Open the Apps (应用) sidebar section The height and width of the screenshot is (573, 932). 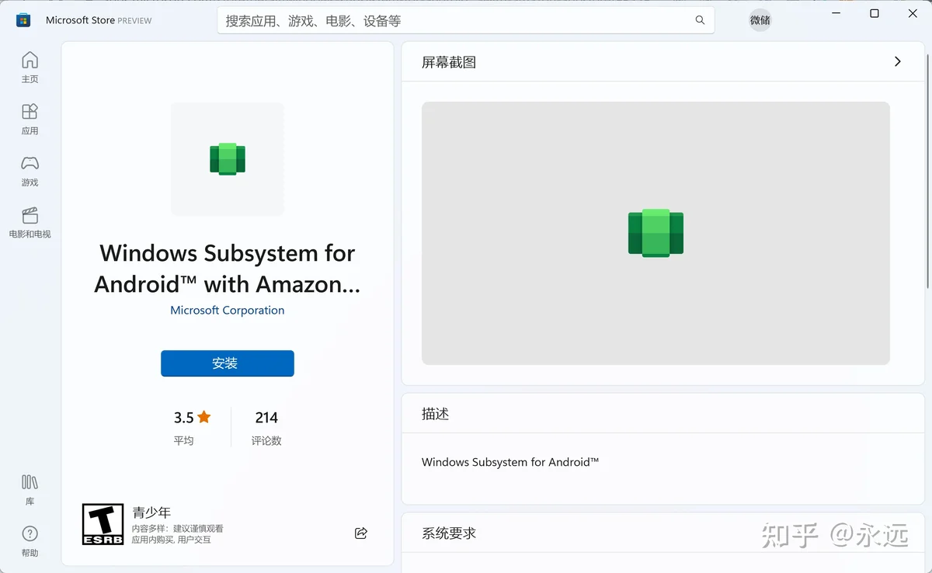(30, 119)
